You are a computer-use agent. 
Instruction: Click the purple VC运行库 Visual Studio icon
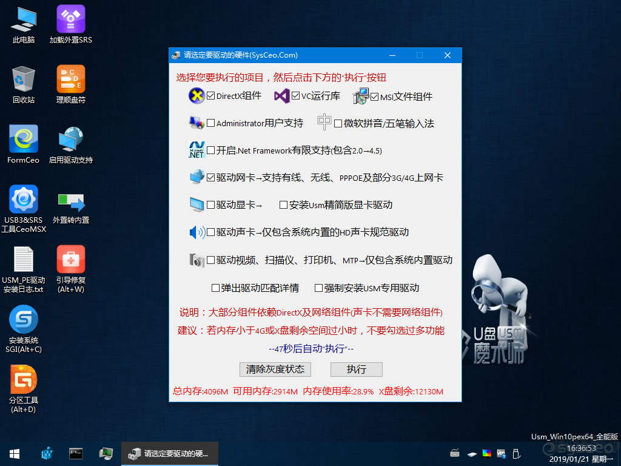pos(281,95)
